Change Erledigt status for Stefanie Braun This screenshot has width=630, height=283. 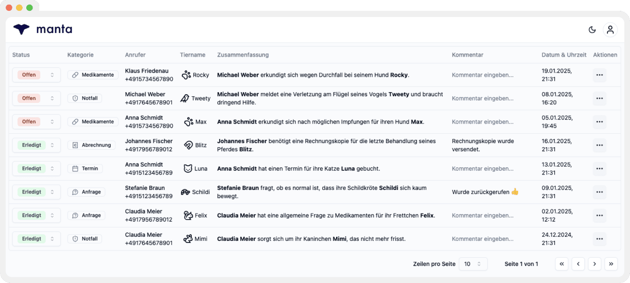[x=37, y=192]
